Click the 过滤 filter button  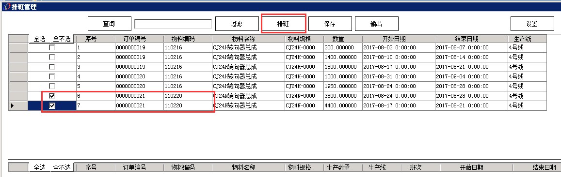point(237,24)
